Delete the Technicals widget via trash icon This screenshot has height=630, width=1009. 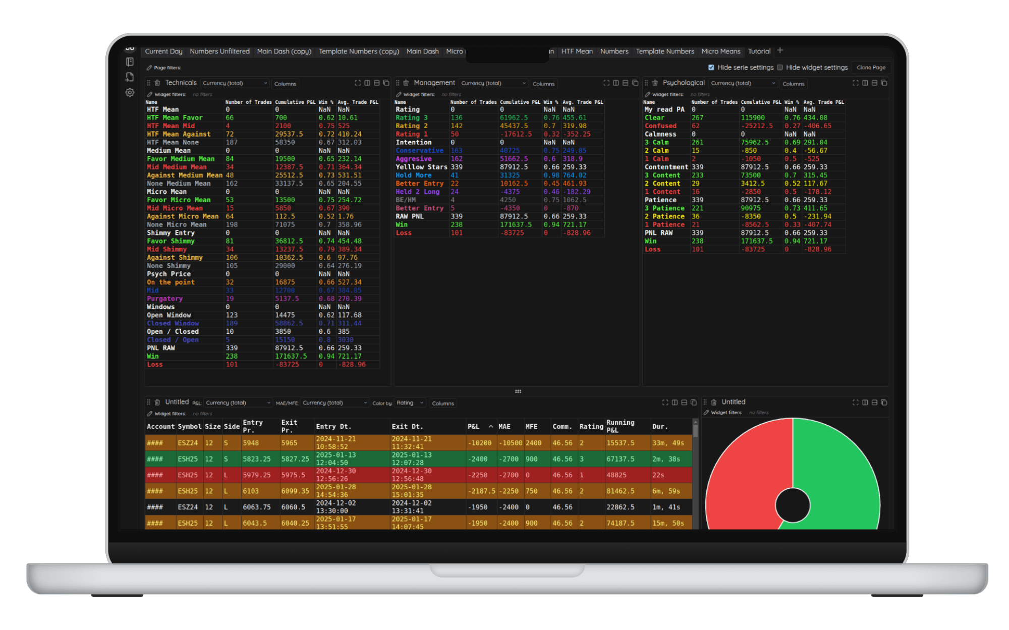point(157,83)
